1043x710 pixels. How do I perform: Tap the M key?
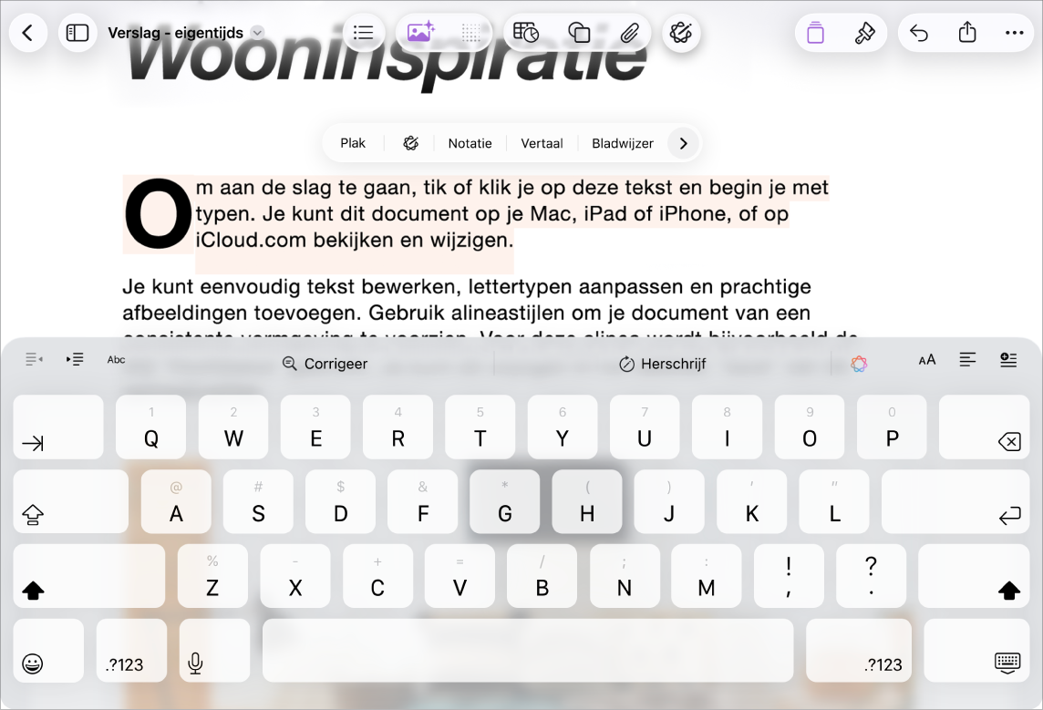pyautogui.click(x=707, y=576)
